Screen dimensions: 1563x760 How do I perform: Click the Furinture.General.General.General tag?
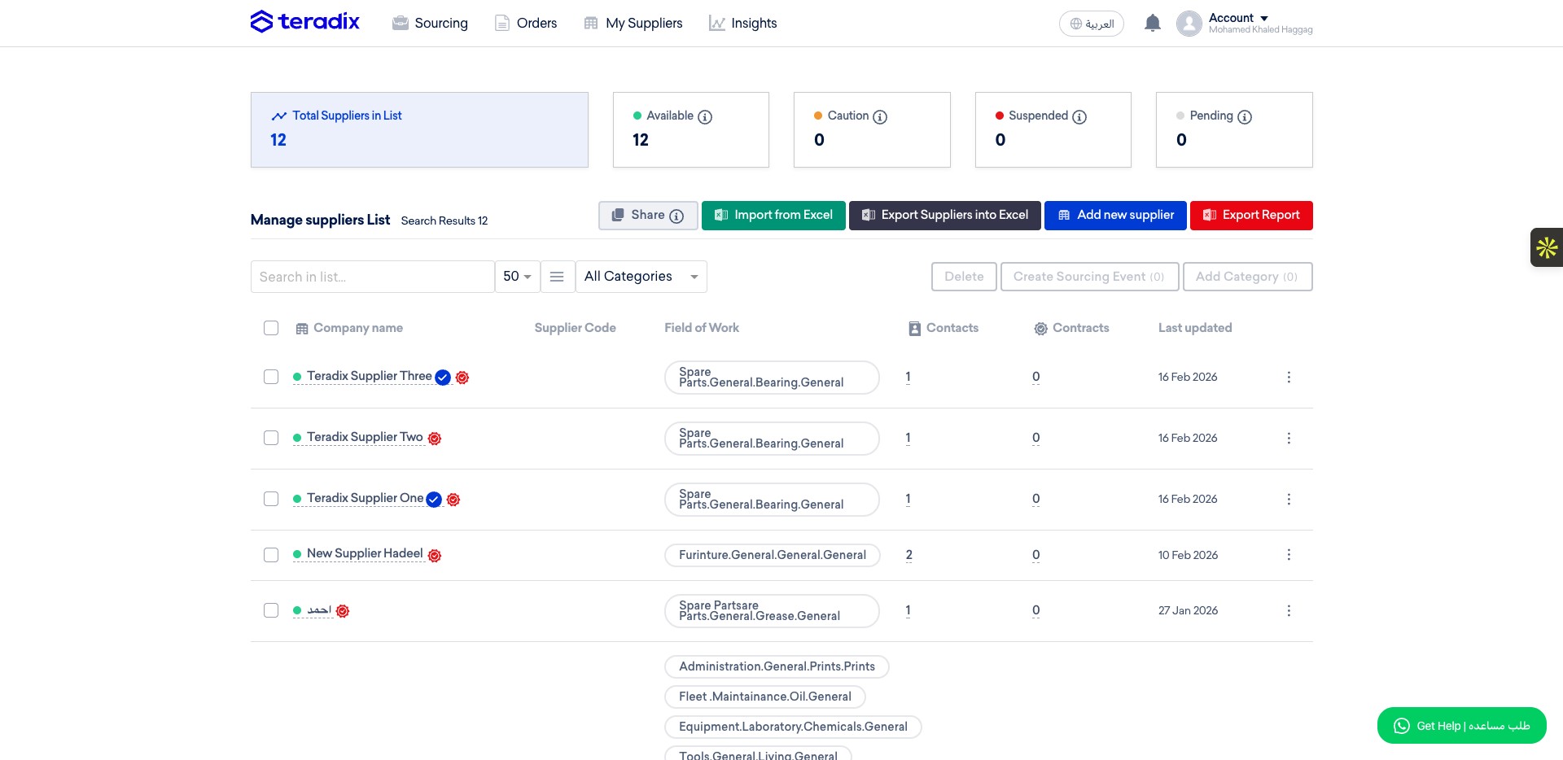coord(773,555)
